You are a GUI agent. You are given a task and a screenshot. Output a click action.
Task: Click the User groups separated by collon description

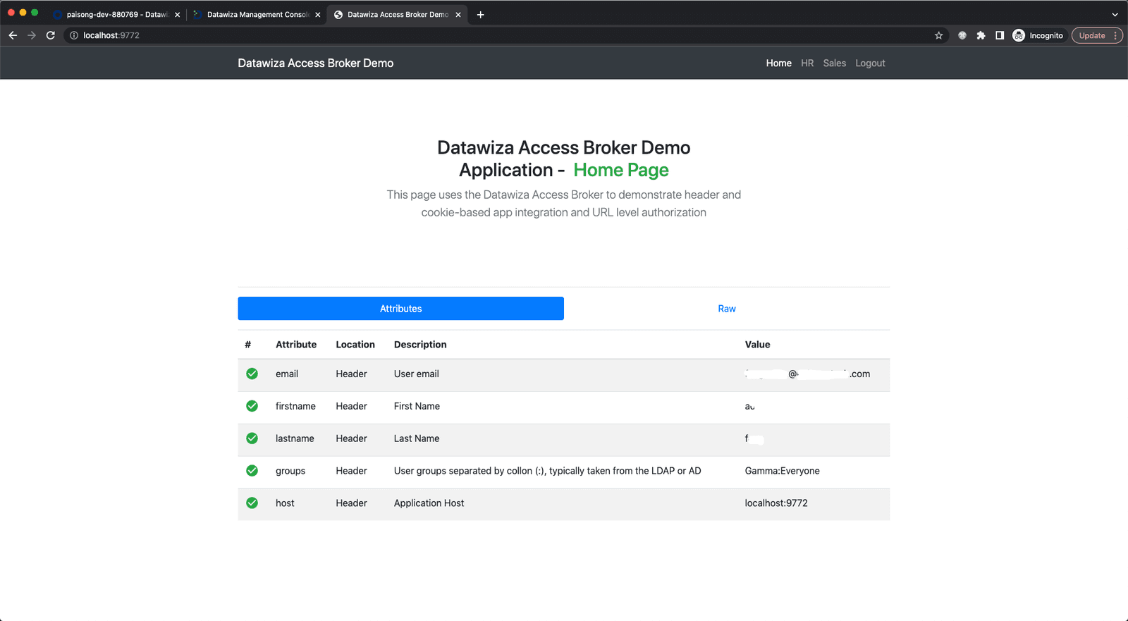coord(548,471)
